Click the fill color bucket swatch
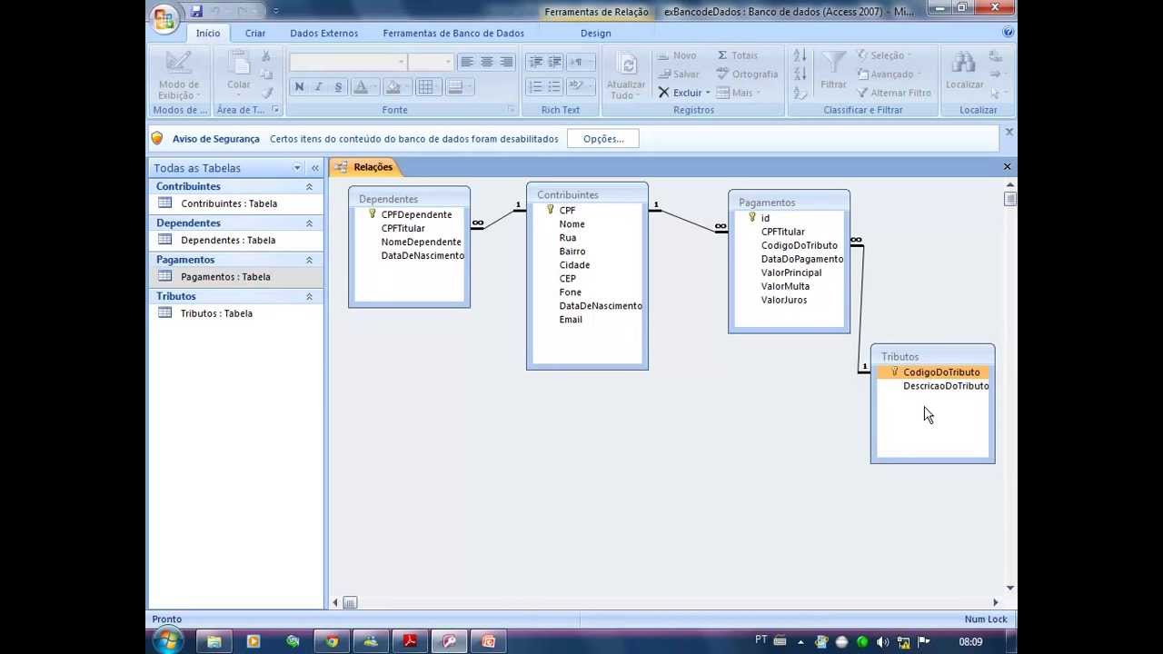This screenshot has width=1163, height=654. pos(393,87)
